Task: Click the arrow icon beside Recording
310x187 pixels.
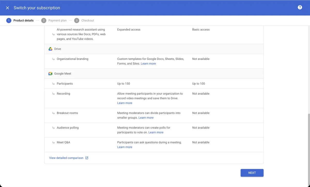Action: [53, 94]
